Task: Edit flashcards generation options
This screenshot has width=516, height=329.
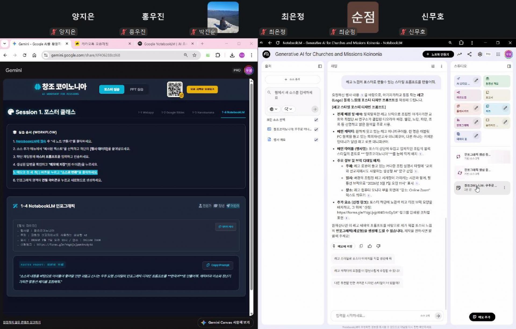Action: point(476,108)
